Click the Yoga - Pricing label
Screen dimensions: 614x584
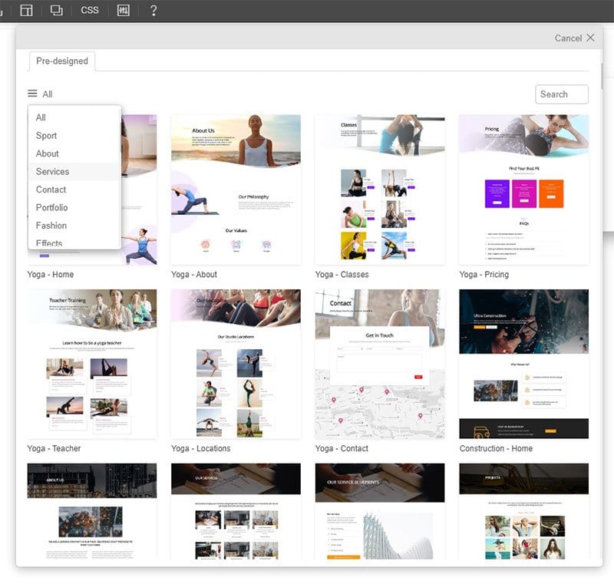coord(484,275)
